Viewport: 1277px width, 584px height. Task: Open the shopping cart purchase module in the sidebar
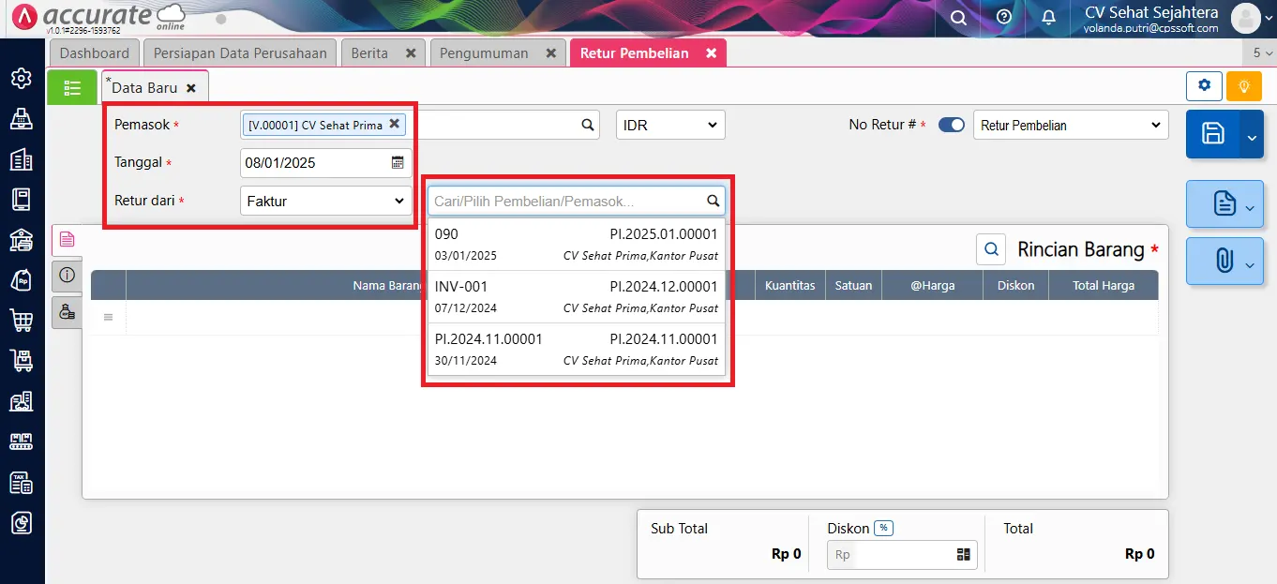point(22,321)
